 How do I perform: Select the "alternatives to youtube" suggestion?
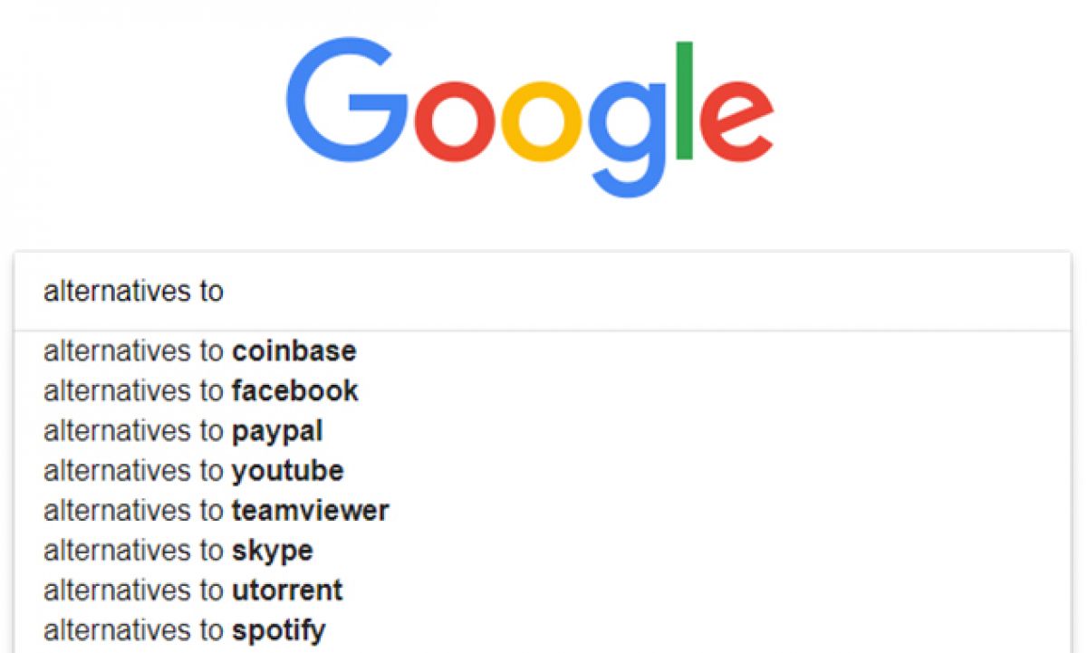[193, 470]
